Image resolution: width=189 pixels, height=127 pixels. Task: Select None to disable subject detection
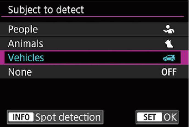tap(94, 72)
